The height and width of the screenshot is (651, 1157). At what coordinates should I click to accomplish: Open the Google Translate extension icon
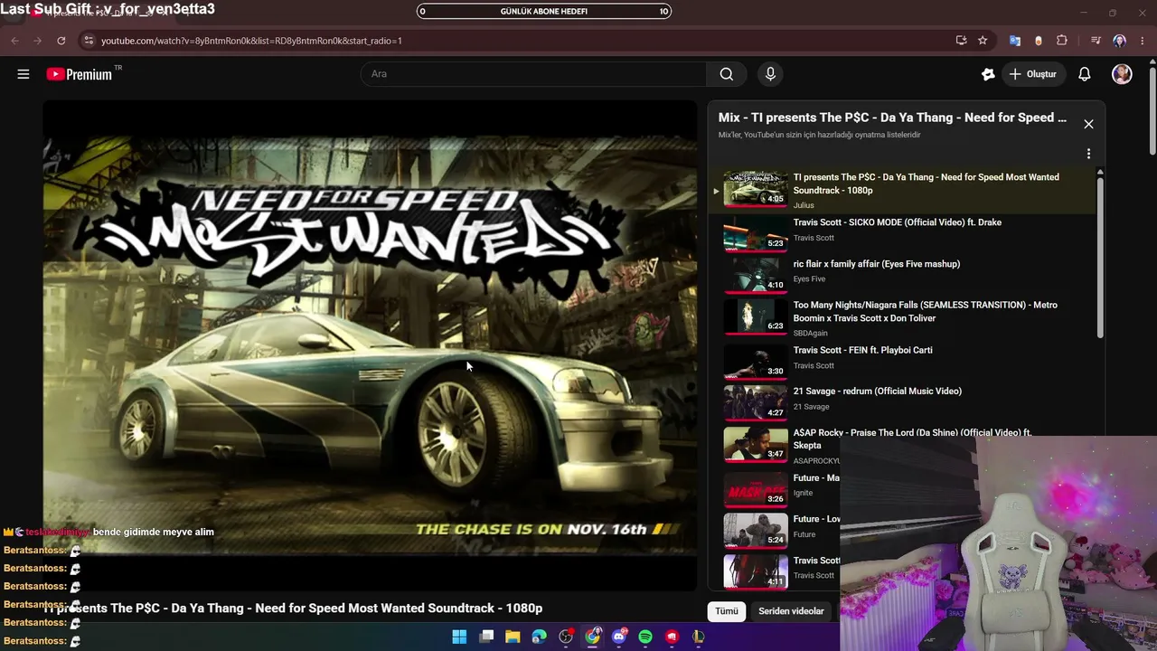(x=1015, y=41)
